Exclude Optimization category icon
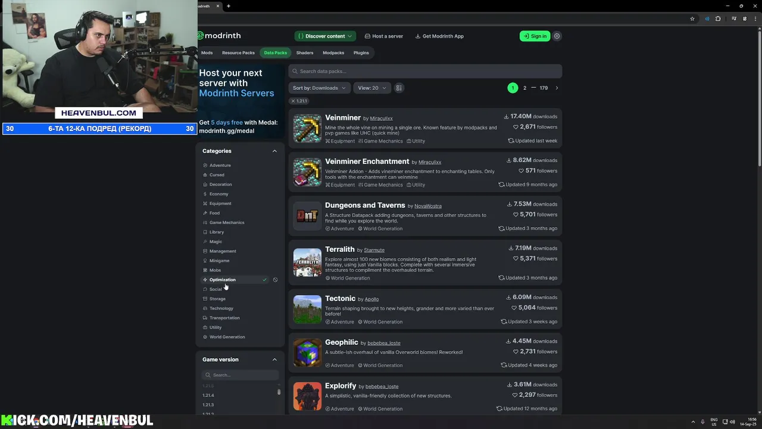Screen dimensions: 762x429 pyautogui.click(x=275, y=279)
